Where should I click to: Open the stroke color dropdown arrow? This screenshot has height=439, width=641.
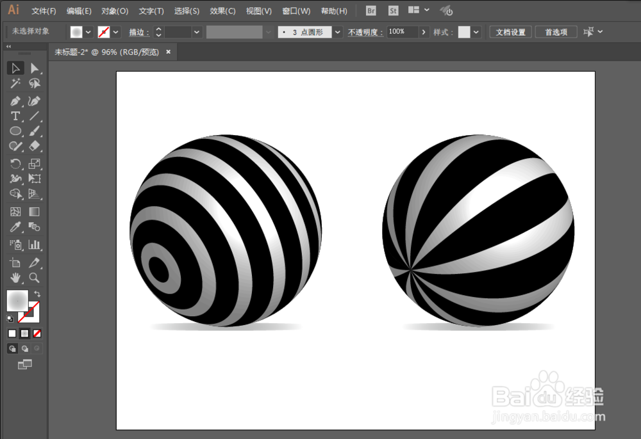[x=116, y=32]
